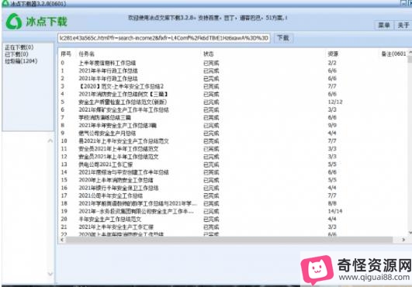Click the 8/8 resource value in row 18
Image resolution: width=412 pixels, height=287 pixels.
click(x=332, y=203)
